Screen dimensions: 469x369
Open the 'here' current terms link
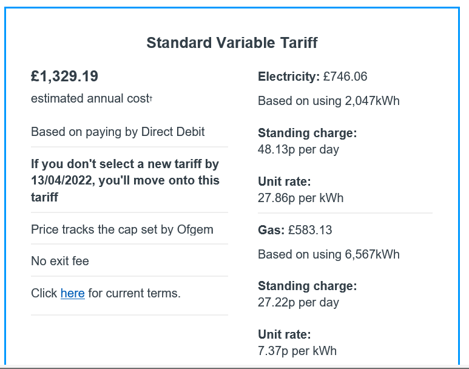point(72,293)
